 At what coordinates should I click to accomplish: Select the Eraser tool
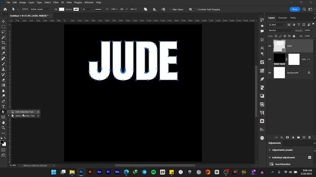[3, 80]
